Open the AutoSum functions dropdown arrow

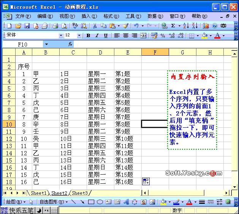point(180,26)
